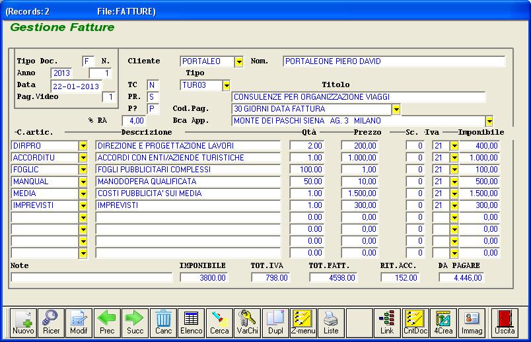
Task: Open the Iva dropdown on the MEDIA row
Action: tap(454, 193)
